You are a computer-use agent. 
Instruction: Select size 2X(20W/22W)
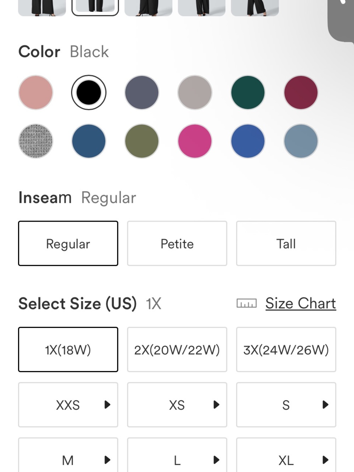(x=177, y=349)
